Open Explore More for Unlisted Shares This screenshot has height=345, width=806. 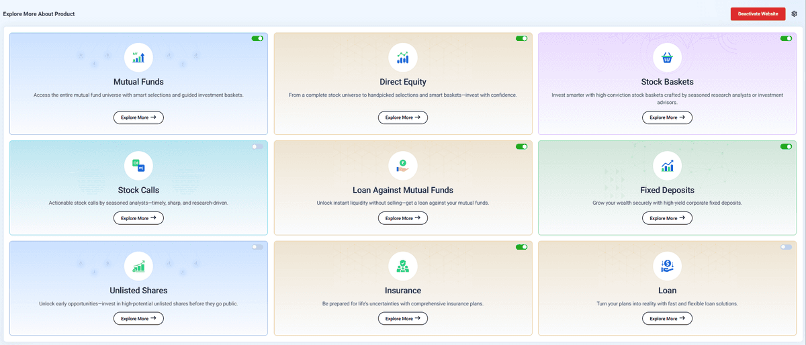[138, 319]
